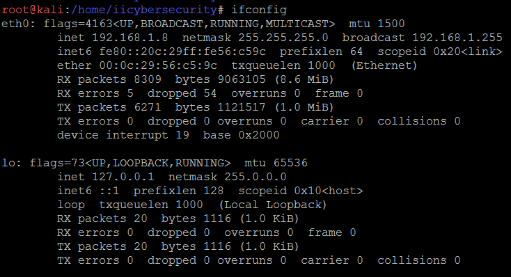
Task: Click the lo interface name
Action: point(8,163)
